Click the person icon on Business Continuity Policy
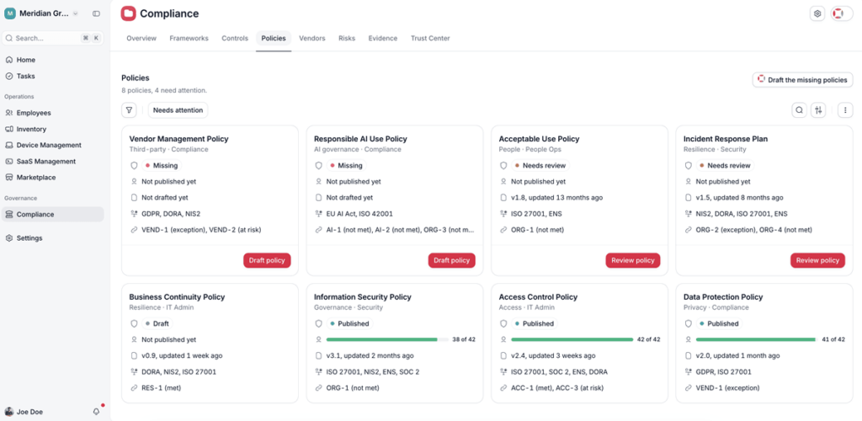 (x=134, y=339)
